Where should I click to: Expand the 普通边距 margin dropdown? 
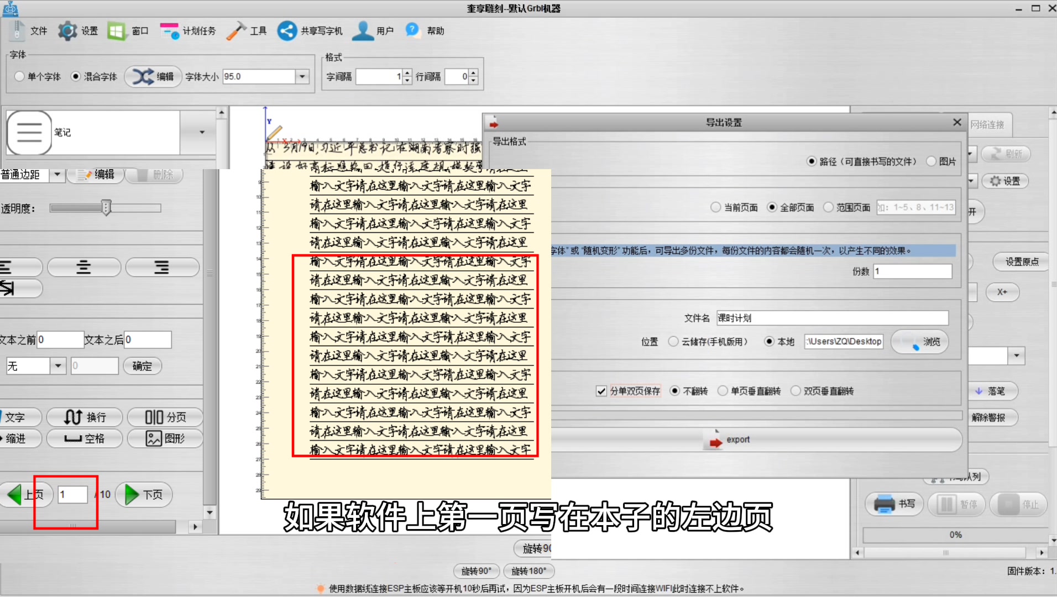(57, 175)
